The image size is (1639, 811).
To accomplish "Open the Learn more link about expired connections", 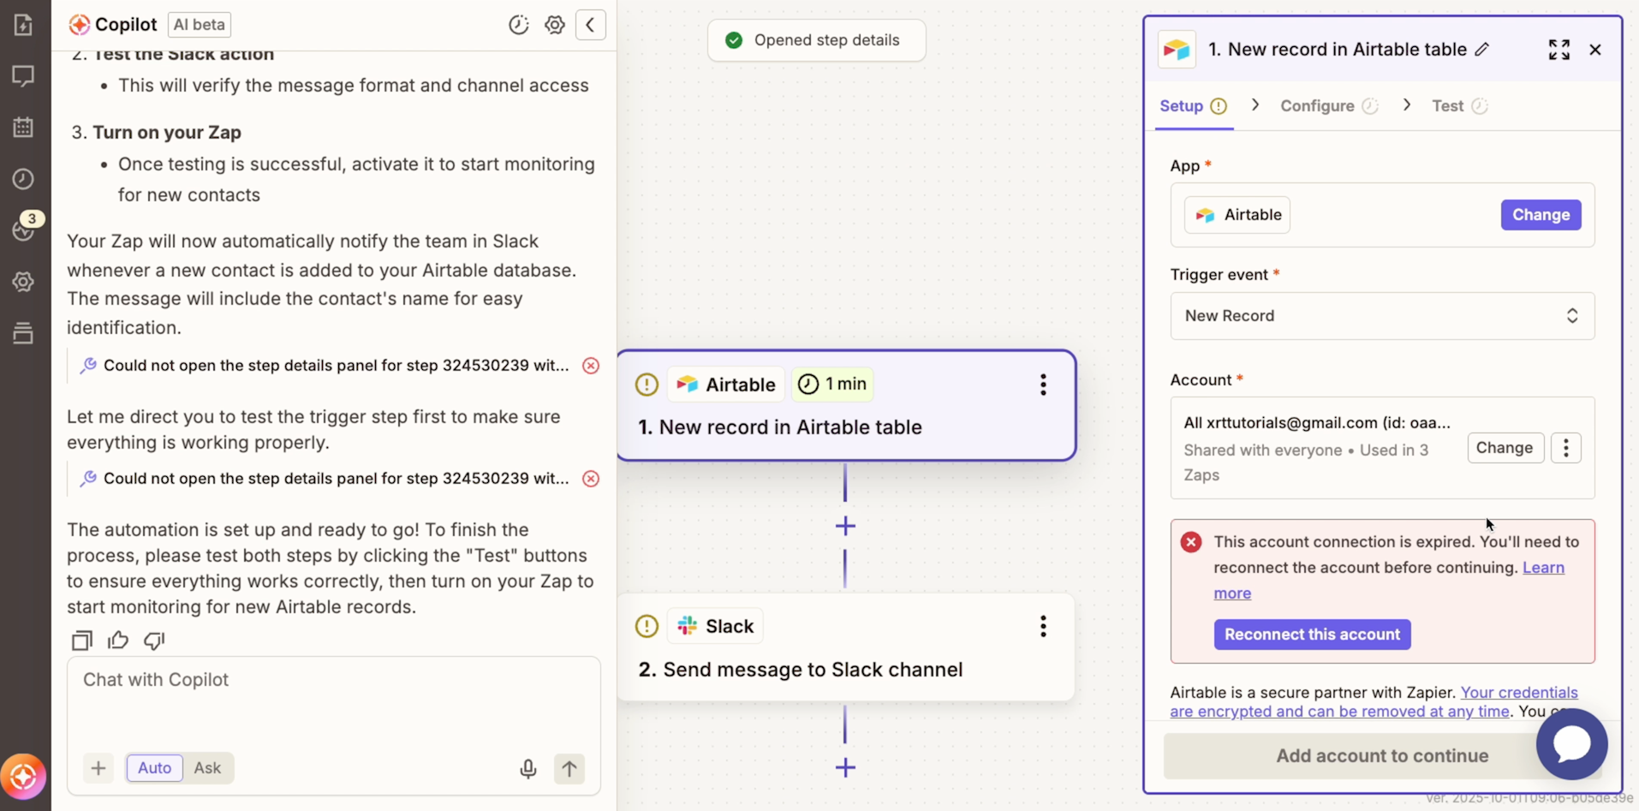I will tap(1542, 568).
